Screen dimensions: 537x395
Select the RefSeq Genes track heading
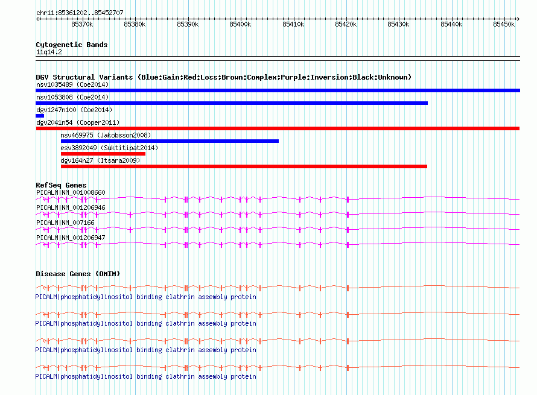[61, 185]
